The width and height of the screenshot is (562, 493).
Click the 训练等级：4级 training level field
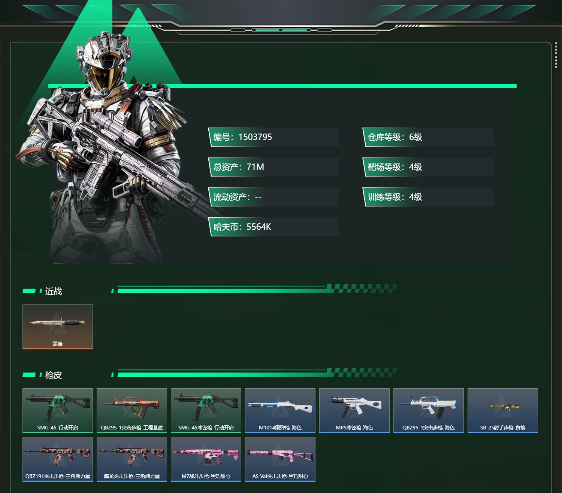pos(428,197)
